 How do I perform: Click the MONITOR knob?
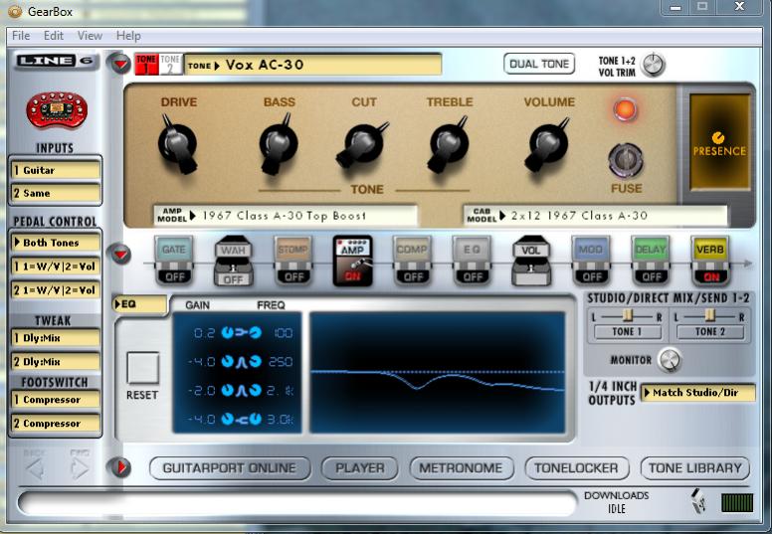tap(670, 360)
